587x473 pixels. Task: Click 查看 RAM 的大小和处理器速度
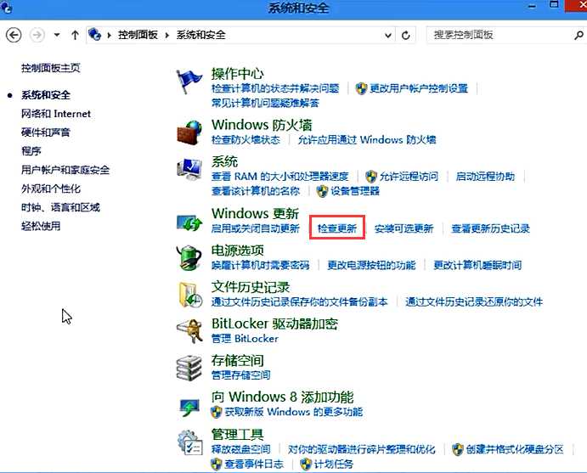pos(279,177)
